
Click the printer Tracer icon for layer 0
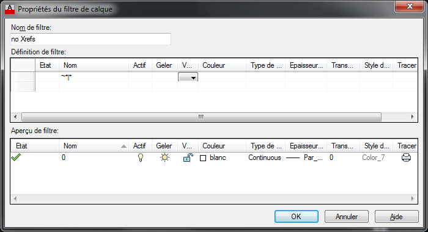click(x=406, y=158)
